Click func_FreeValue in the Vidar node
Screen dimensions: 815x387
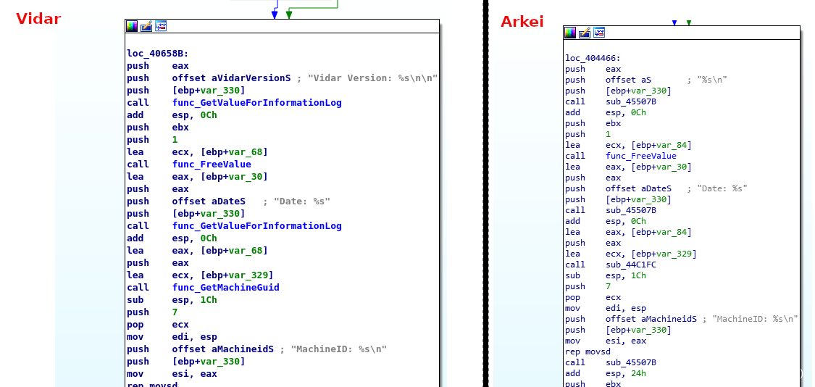coord(212,165)
